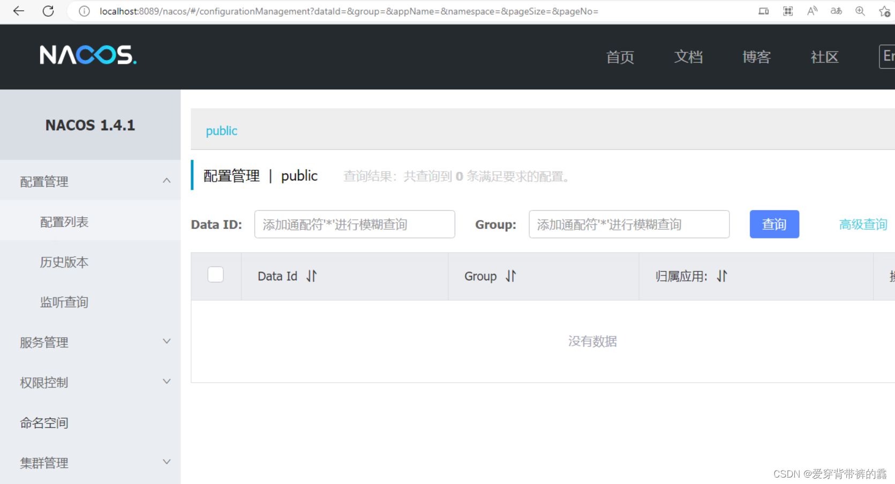Expand the 服务管理 menu section
Screen dimensions: 895x484
tap(90, 342)
